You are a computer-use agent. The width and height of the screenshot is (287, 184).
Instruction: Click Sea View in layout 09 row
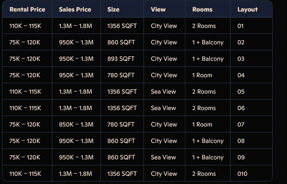(163, 157)
